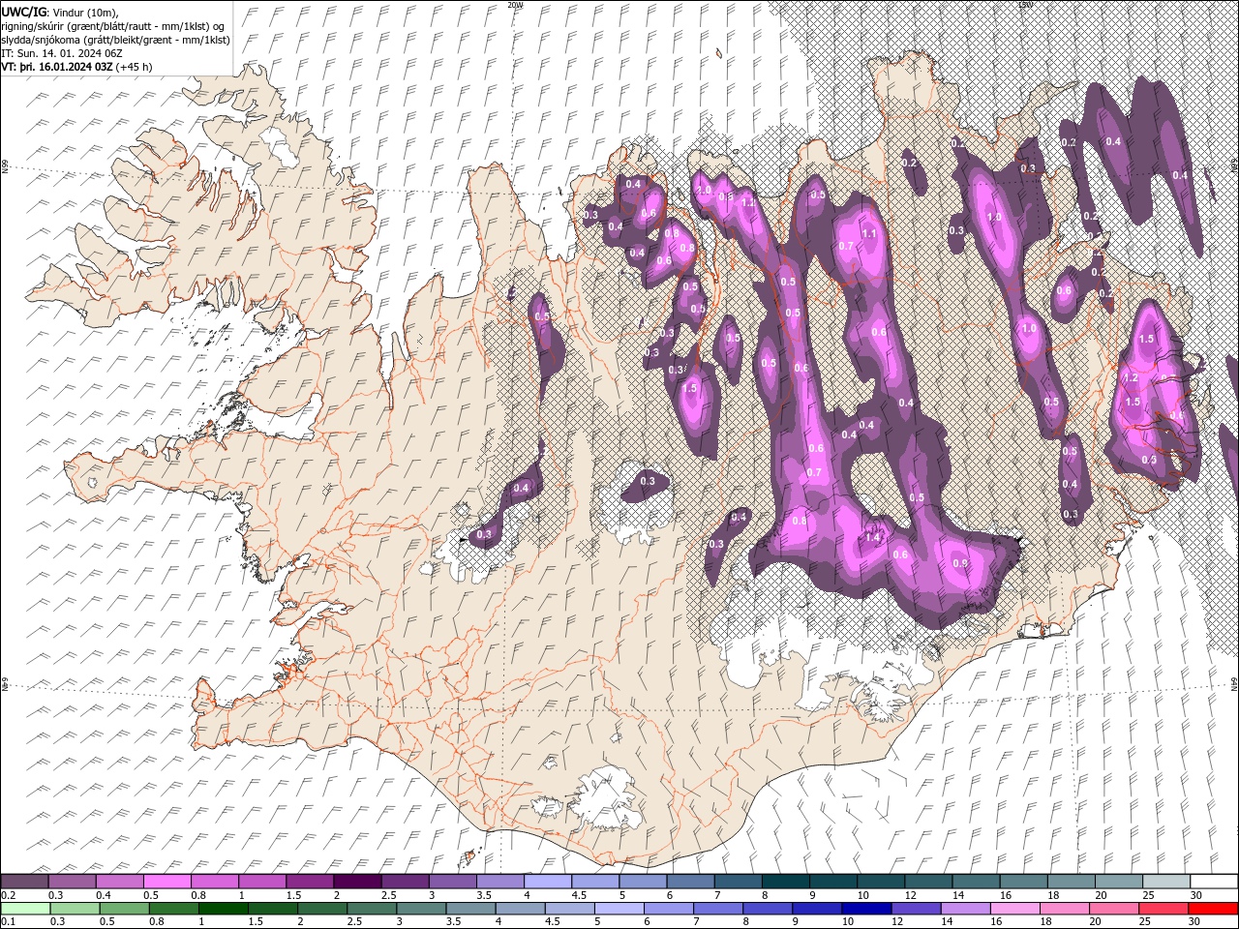Click the 20W longitude label

[x=515, y=5]
